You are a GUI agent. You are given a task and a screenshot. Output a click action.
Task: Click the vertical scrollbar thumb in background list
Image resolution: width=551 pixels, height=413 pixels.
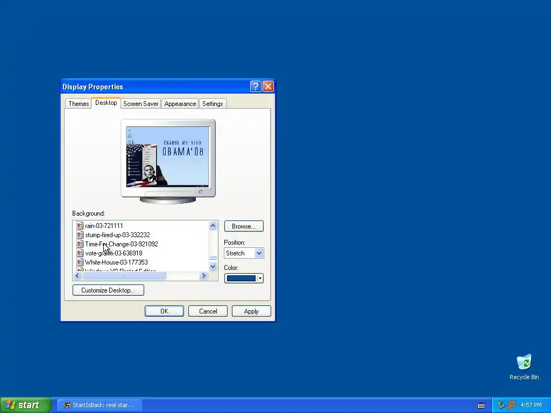click(213, 258)
